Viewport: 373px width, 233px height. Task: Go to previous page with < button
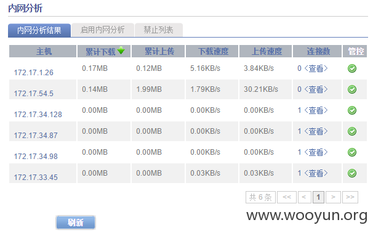[304, 197]
